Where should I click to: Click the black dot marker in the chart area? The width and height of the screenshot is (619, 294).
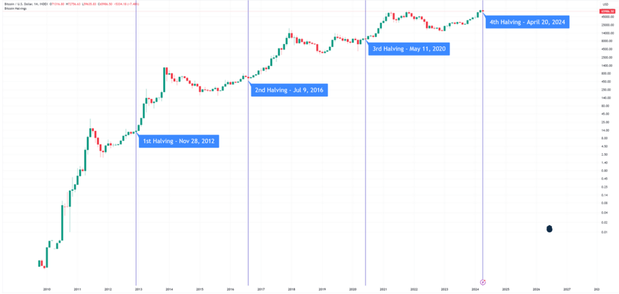(549, 229)
